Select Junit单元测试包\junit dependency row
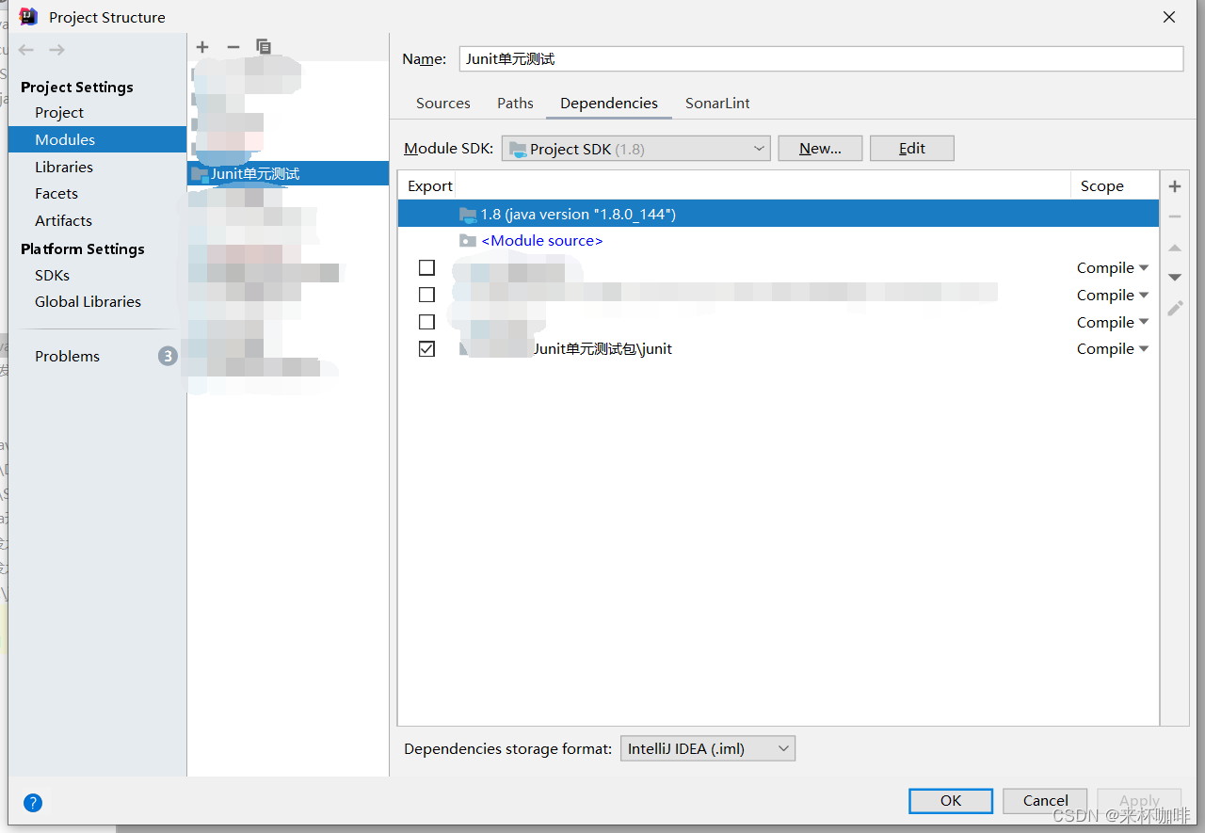The height and width of the screenshot is (833, 1205). [778, 348]
